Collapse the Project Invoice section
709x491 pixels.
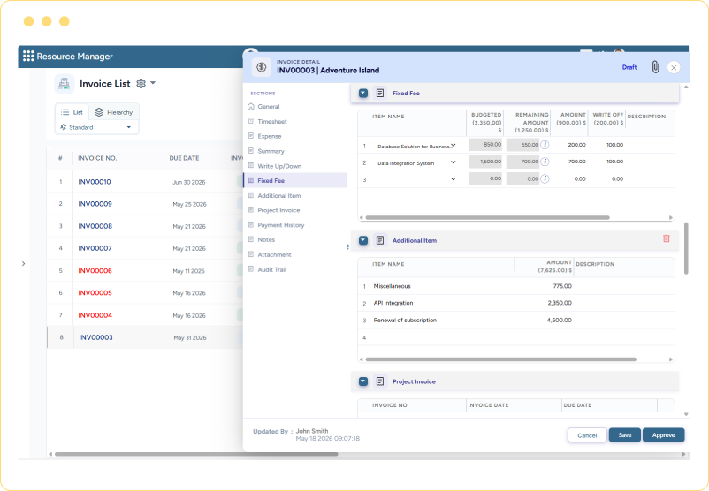tap(363, 381)
